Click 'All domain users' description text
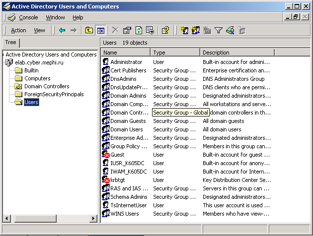 pos(222,129)
